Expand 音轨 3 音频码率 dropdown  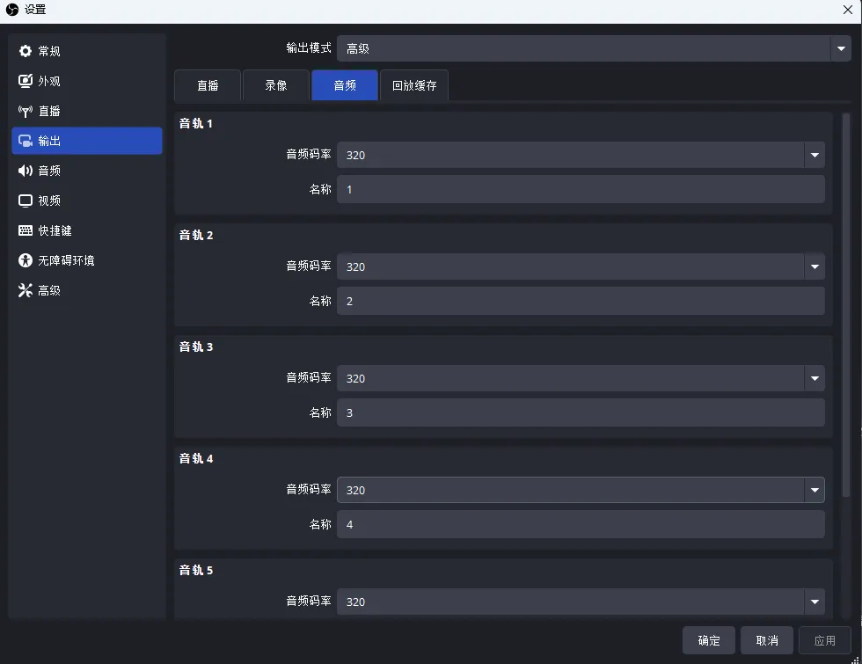[580, 378]
